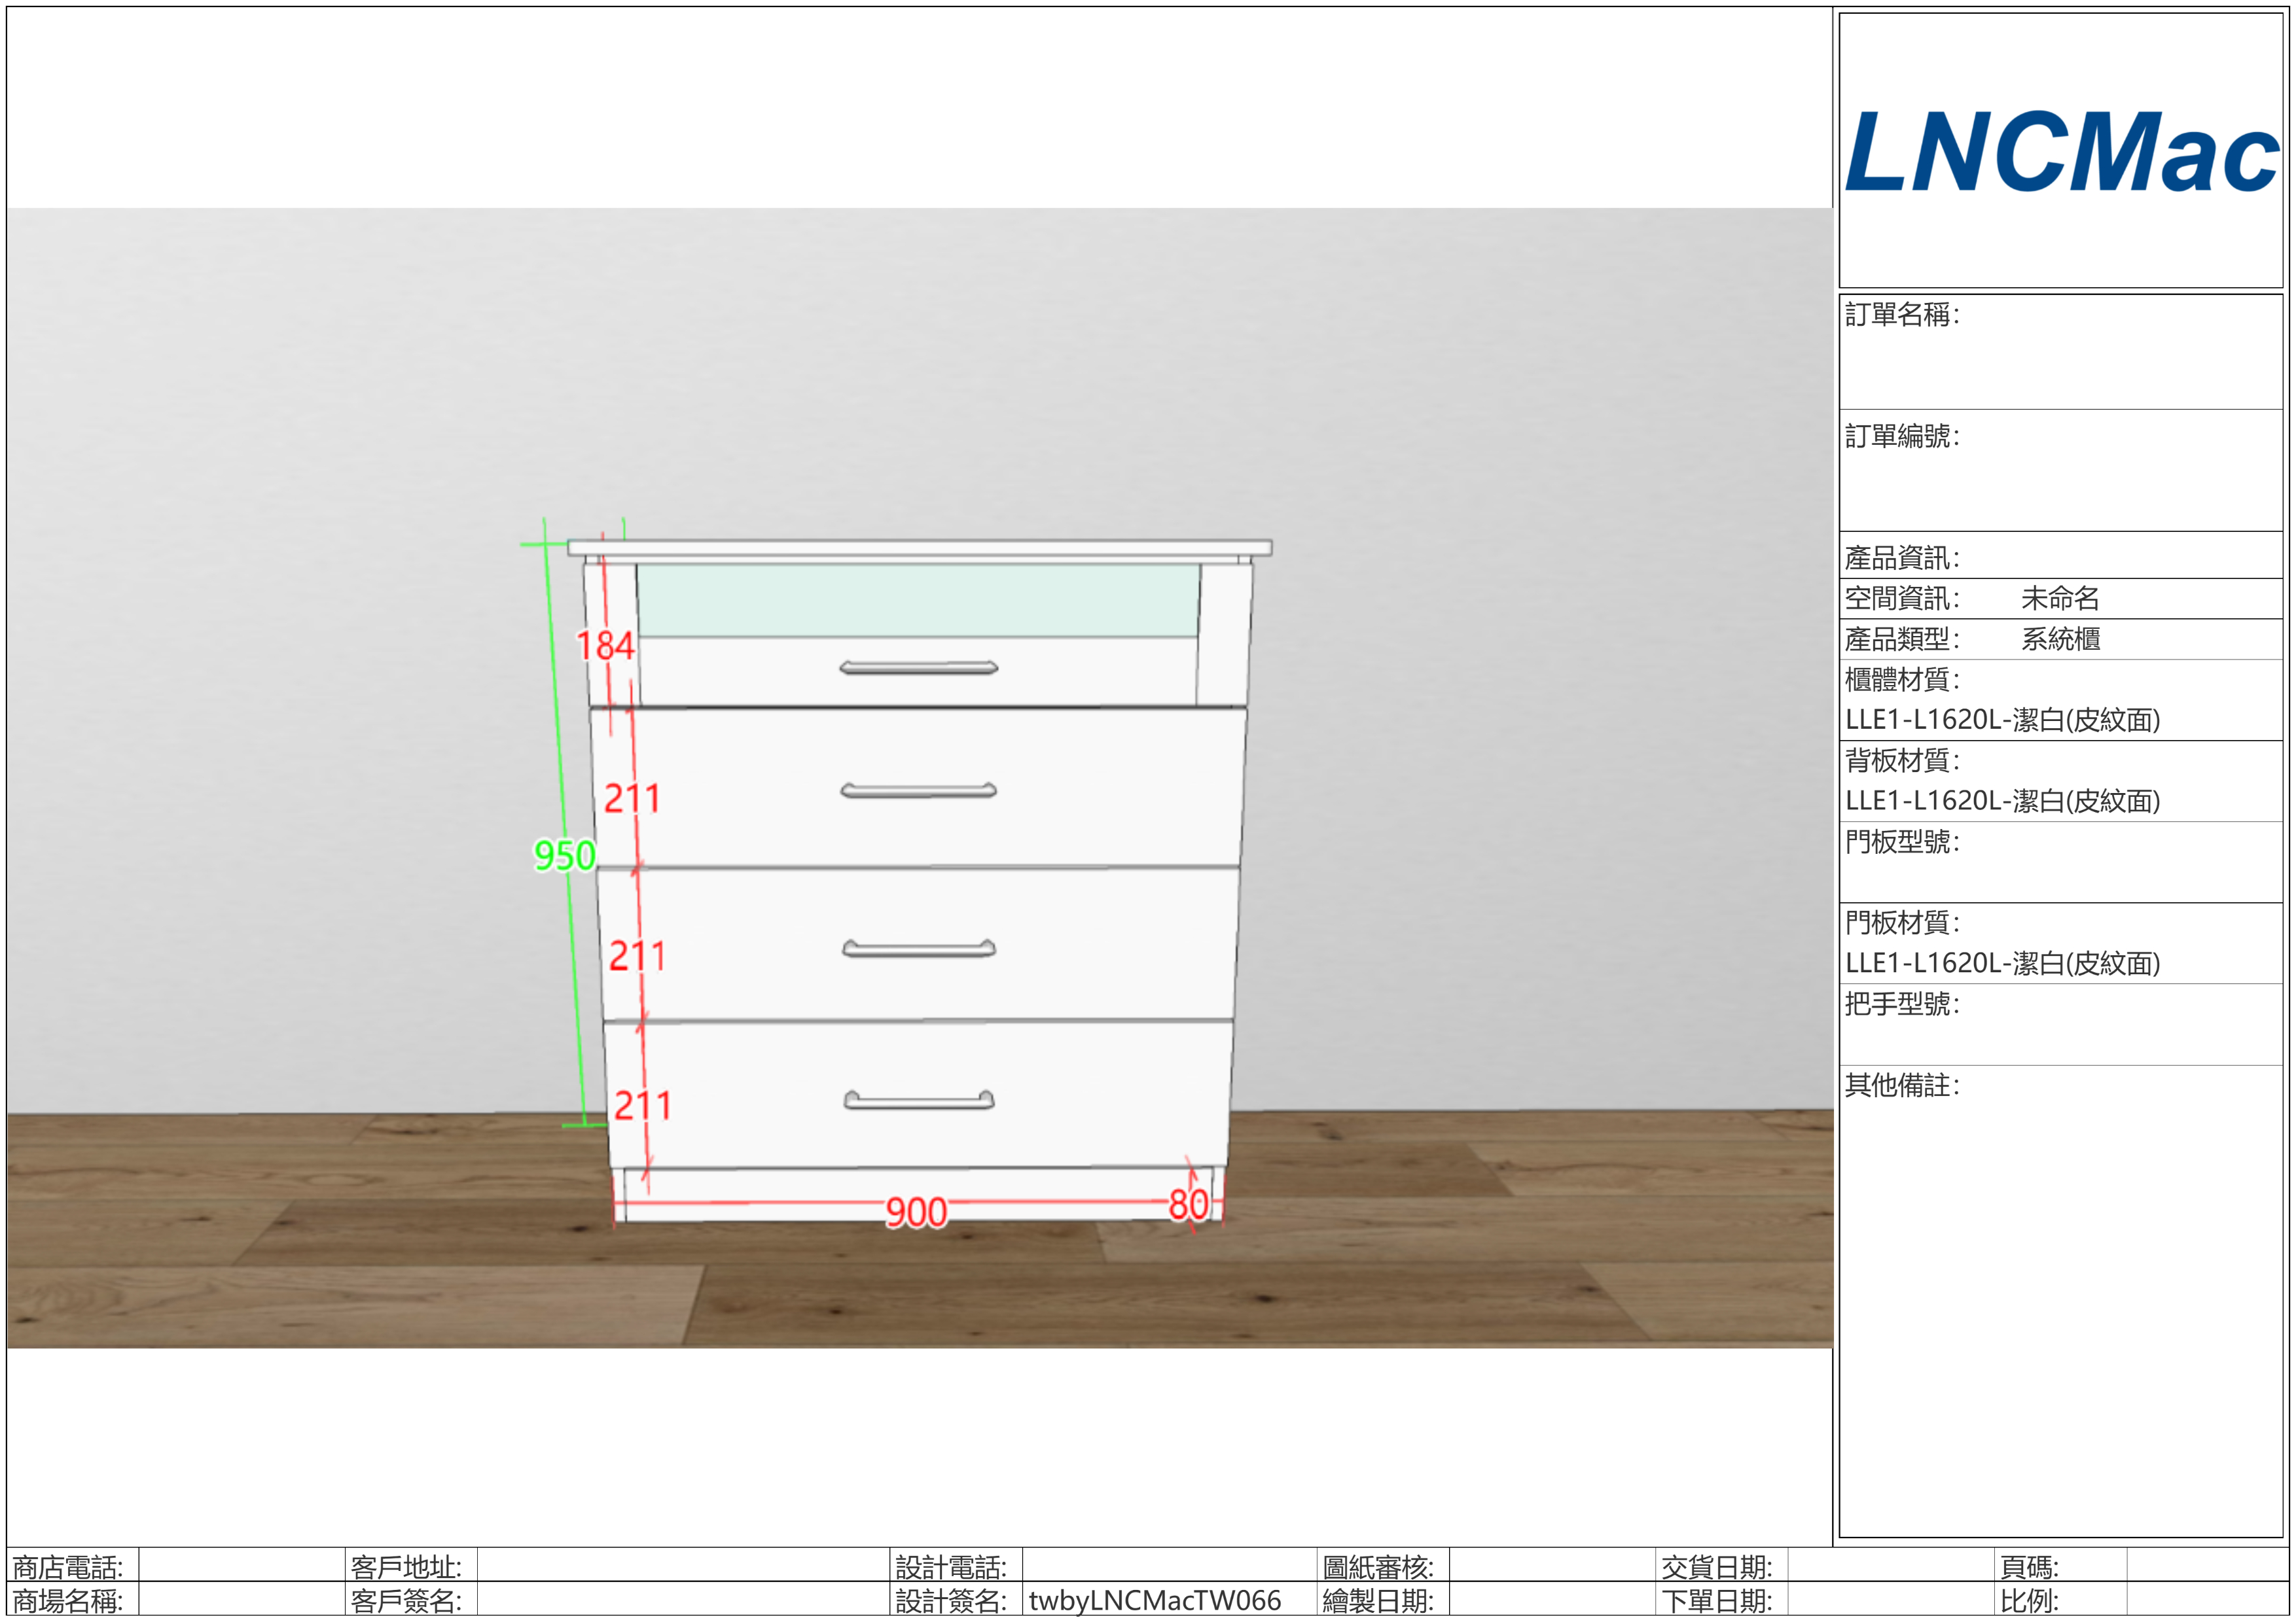Click the top small drawer handle
2296x1622 pixels.
(x=918, y=667)
